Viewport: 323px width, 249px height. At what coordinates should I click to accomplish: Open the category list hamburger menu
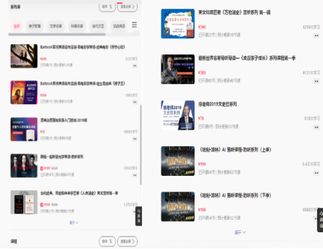(x=134, y=25)
